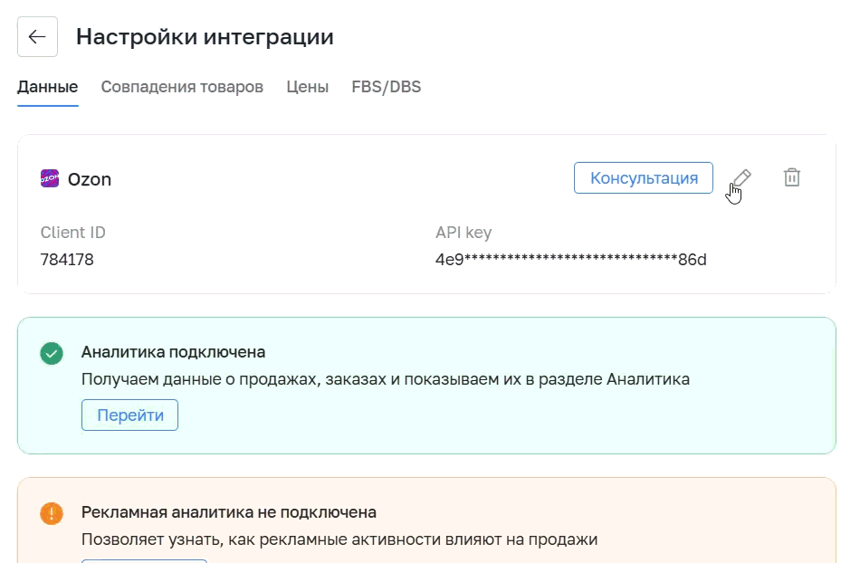Viewport: 860px width, 563px height.
Task: Open analytics with the Перейти button
Action: [x=130, y=415]
